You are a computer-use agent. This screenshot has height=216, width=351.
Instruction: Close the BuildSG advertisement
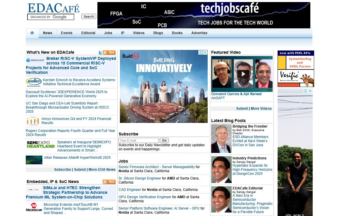click(205, 53)
